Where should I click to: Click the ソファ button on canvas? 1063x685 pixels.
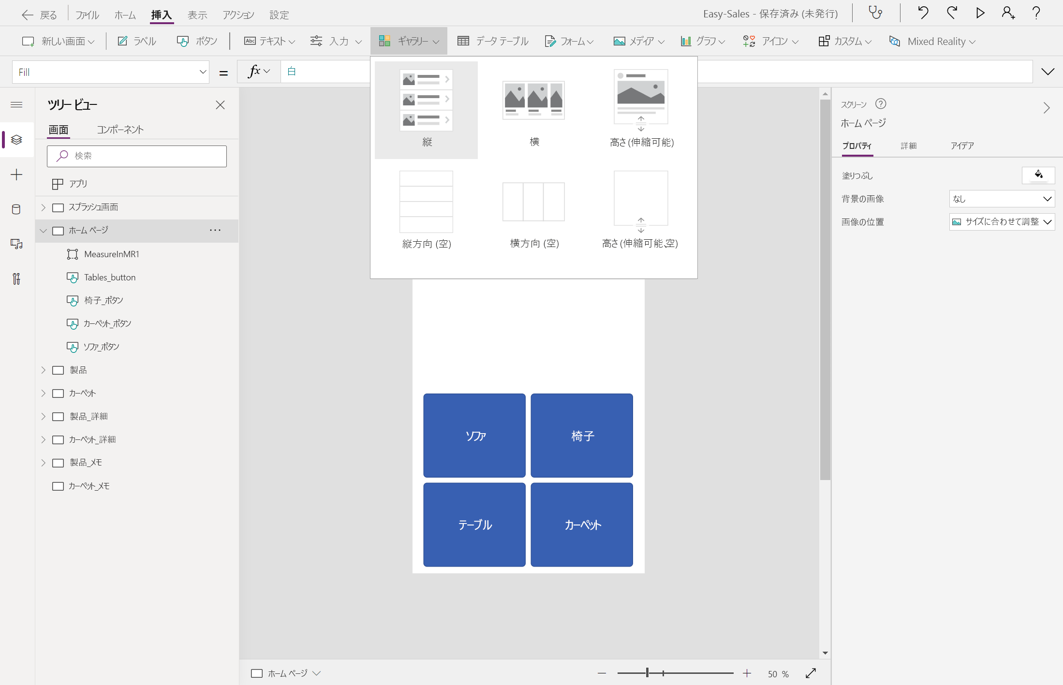tap(474, 436)
